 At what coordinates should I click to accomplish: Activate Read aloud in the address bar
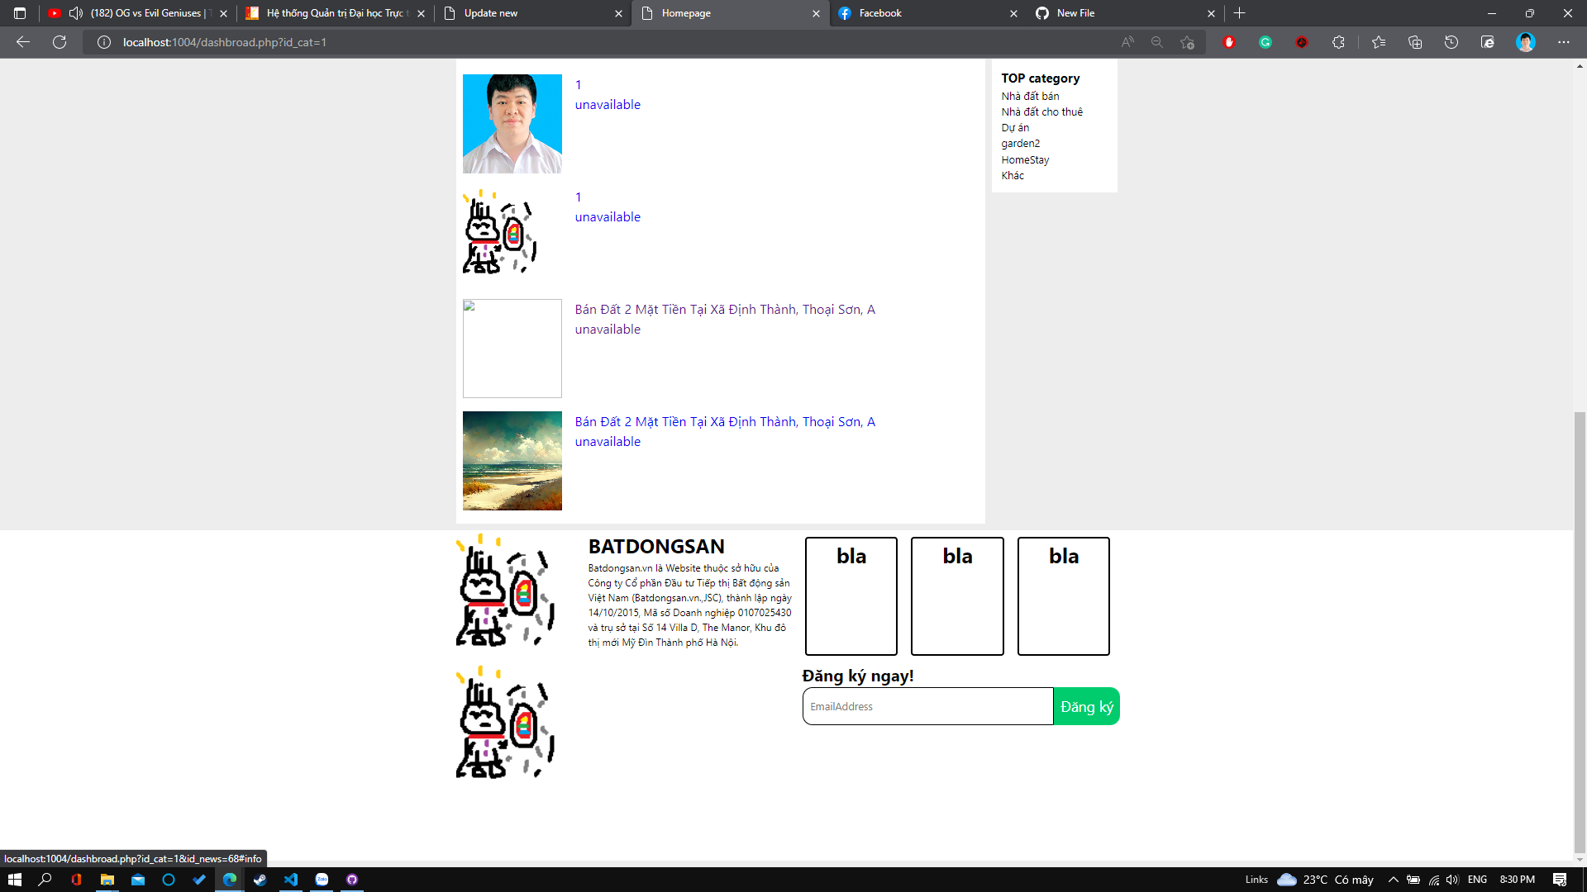(x=1127, y=42)
